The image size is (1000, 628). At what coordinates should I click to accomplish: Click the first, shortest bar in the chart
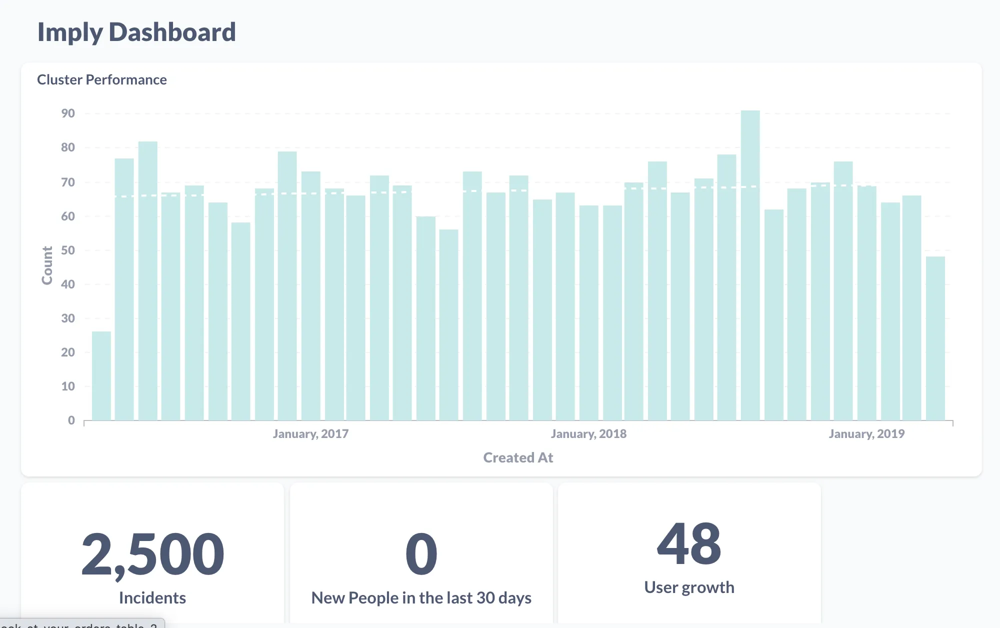(101, 375)
